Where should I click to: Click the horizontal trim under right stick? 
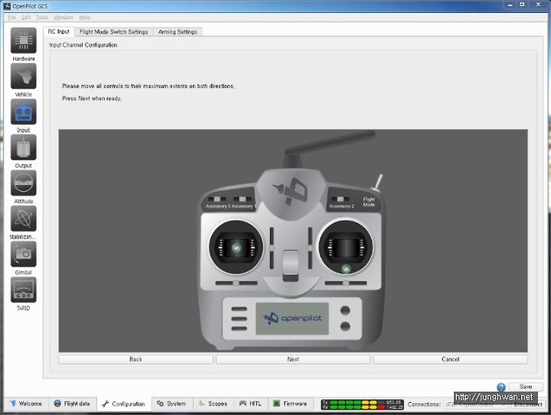tap(346, 283)
